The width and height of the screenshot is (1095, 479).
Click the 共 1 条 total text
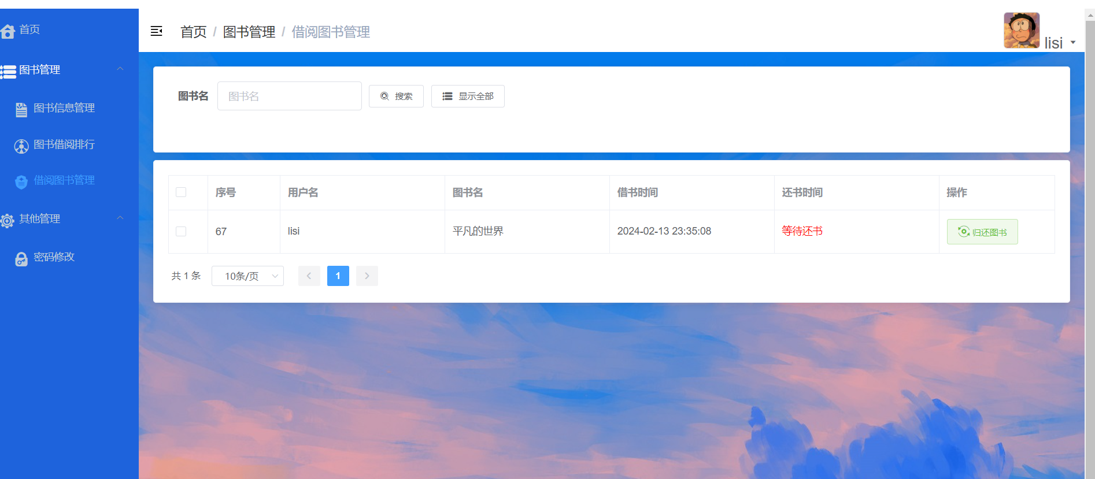(x=186, y=276)
